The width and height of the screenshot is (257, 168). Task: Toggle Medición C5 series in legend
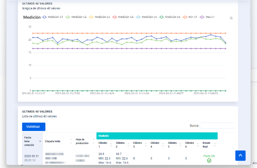(x=146, y=17)
